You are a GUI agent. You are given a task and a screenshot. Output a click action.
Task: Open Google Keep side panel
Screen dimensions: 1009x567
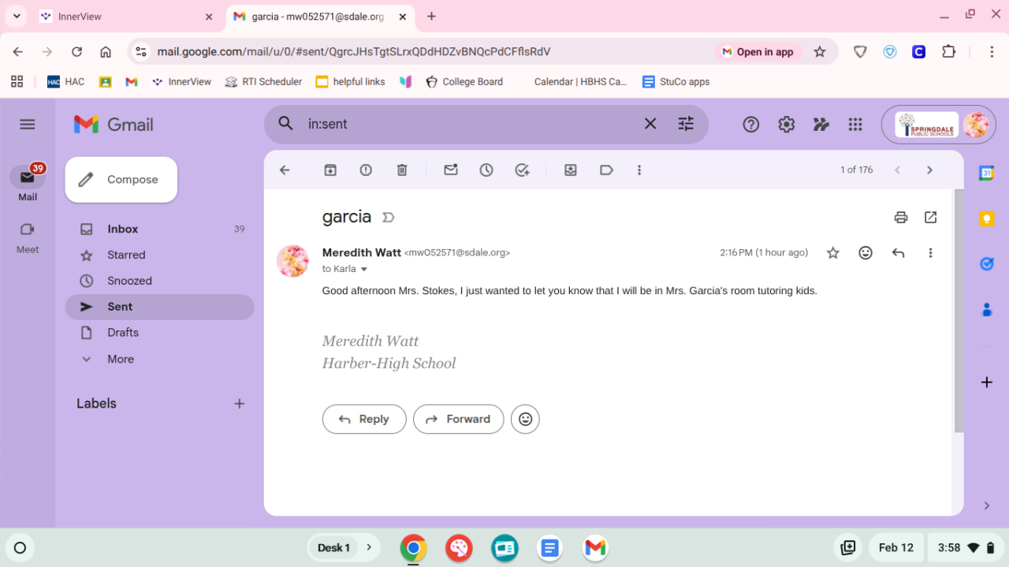pos(987,219)
